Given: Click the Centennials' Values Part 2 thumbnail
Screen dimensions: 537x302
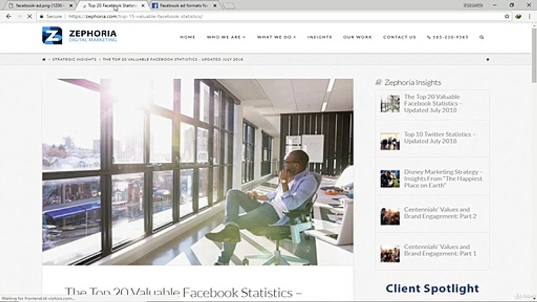Looking at the screenshot, I should pyautogui.click(x=390, y=216).
